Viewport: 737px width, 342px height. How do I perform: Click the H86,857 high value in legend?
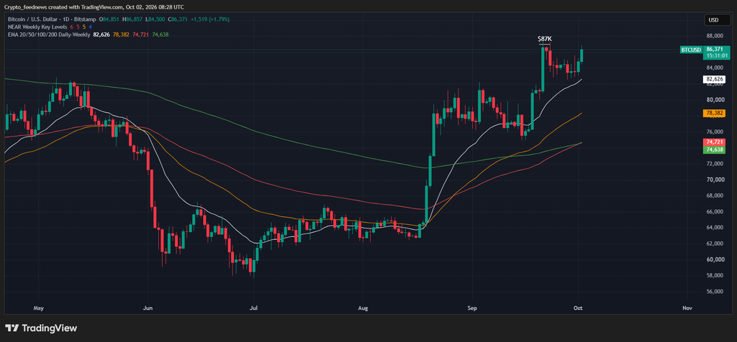coord(132,19)
